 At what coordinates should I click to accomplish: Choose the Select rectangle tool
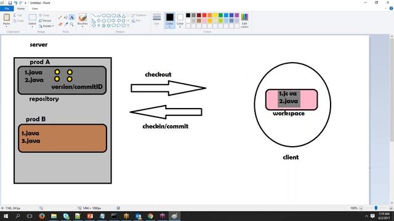click(32, 18)
